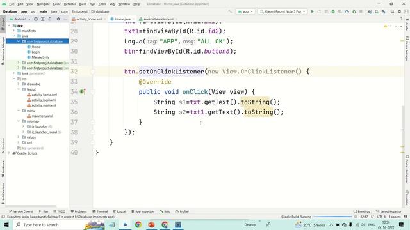
Task: Toggle the Device File Explorer side tab
Action: coord(407,169)
